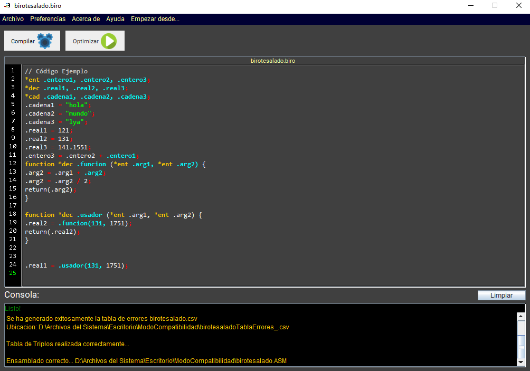
Task: Open the Preferencias menu
Action: (48, 18)
